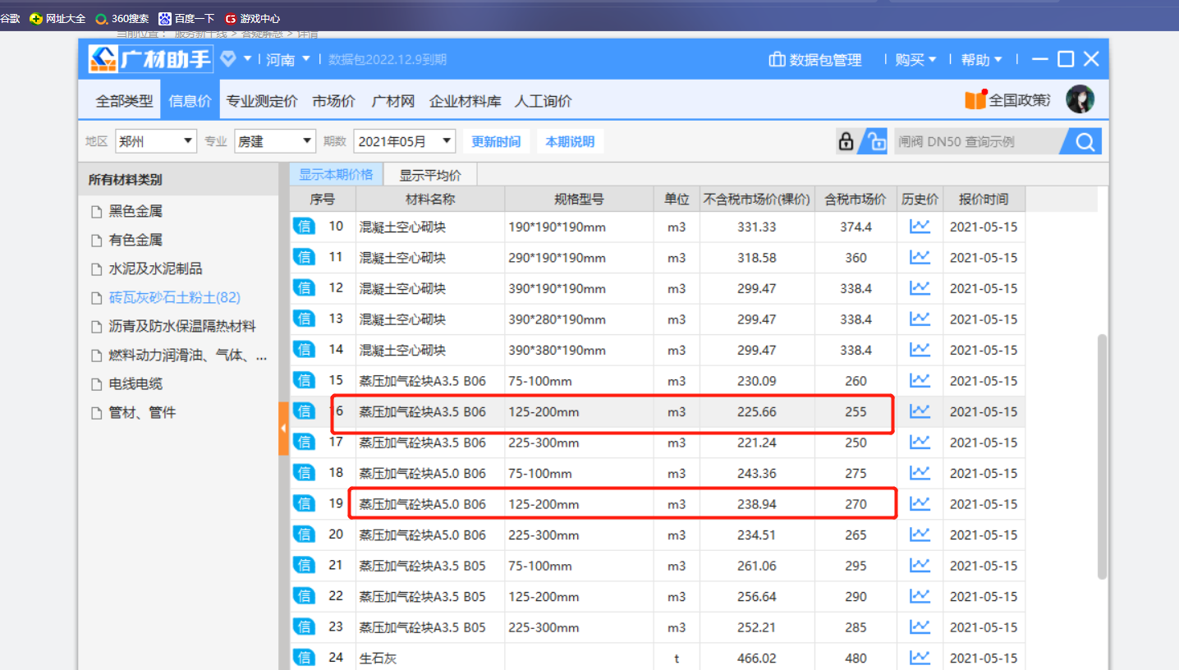Collapse the left category panel arrow

point(283,429)
